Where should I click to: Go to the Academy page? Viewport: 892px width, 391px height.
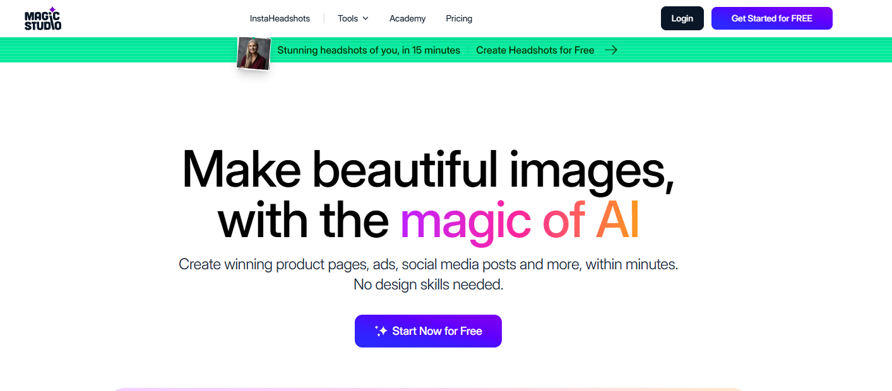tap(407, 18)
